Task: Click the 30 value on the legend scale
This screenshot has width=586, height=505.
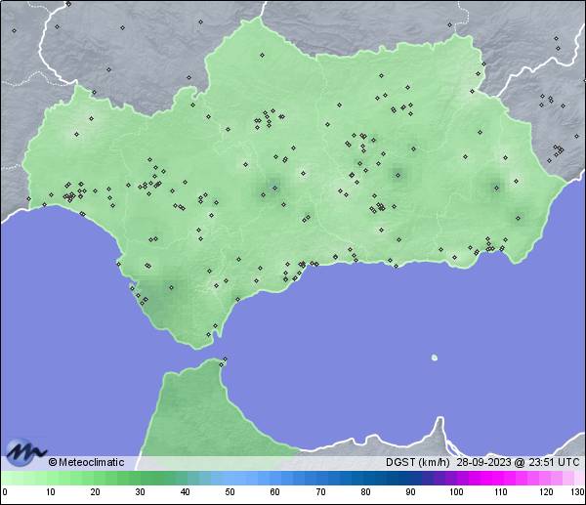Action: [140, 491]
